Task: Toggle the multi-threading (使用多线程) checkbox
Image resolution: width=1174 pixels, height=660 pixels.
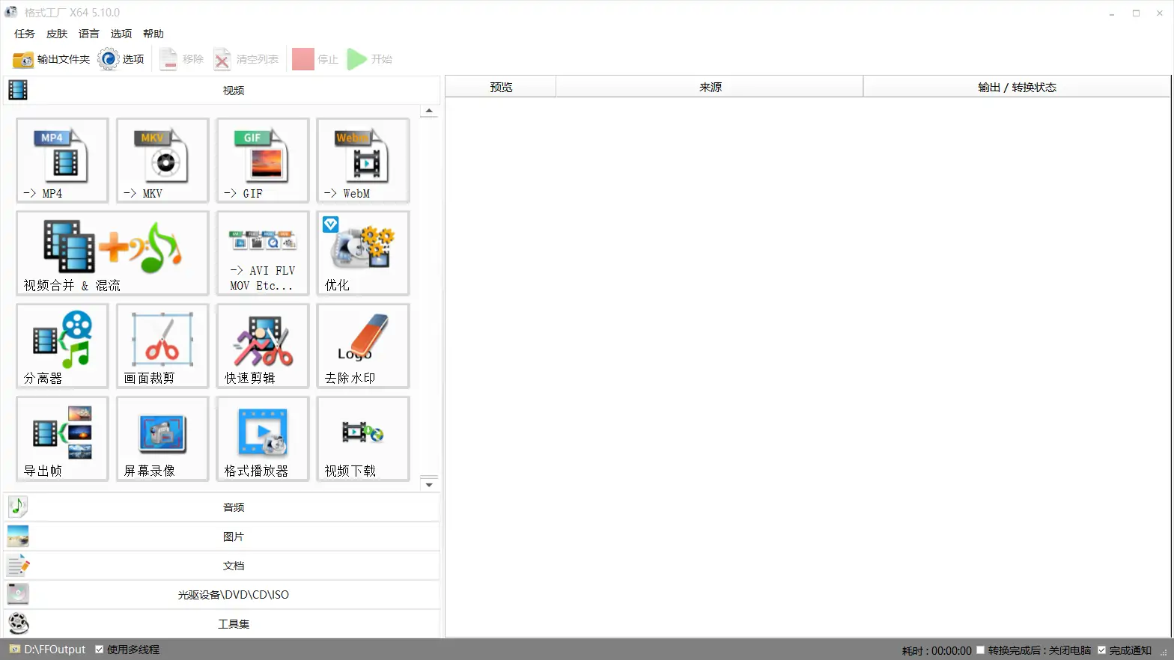Action: [x=100, y=650]
